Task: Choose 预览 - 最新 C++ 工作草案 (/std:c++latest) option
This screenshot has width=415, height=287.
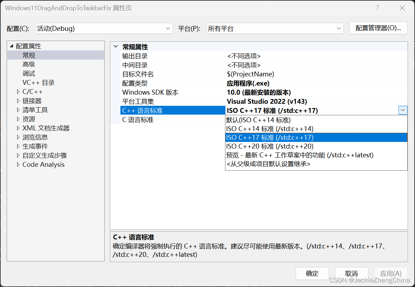Action: click(x=316, y=155)
